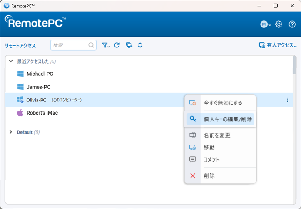
Task: Click the リモートアクセス heading link
Action: click(x=20, y=46)
